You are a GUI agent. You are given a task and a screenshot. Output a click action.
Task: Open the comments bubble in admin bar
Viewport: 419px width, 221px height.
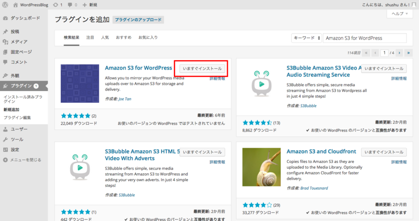point(70,5)
